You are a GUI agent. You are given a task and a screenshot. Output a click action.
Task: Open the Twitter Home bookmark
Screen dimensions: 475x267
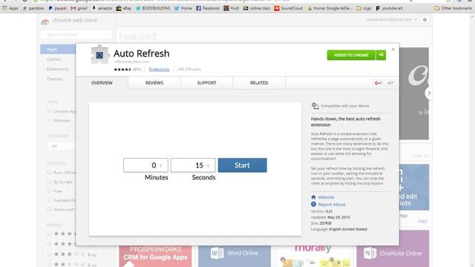tap(183, 8)
